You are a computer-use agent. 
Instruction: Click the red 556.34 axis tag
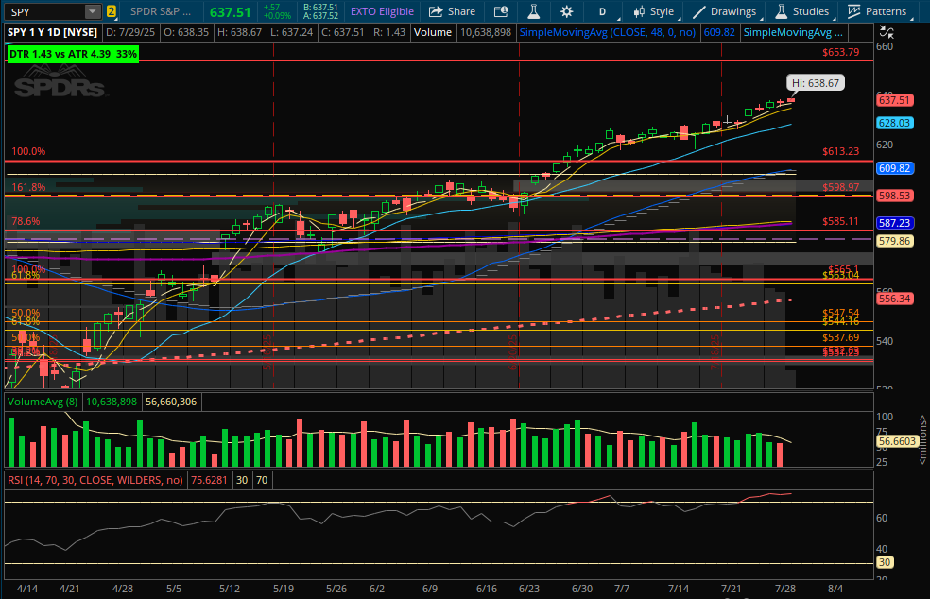894,299
